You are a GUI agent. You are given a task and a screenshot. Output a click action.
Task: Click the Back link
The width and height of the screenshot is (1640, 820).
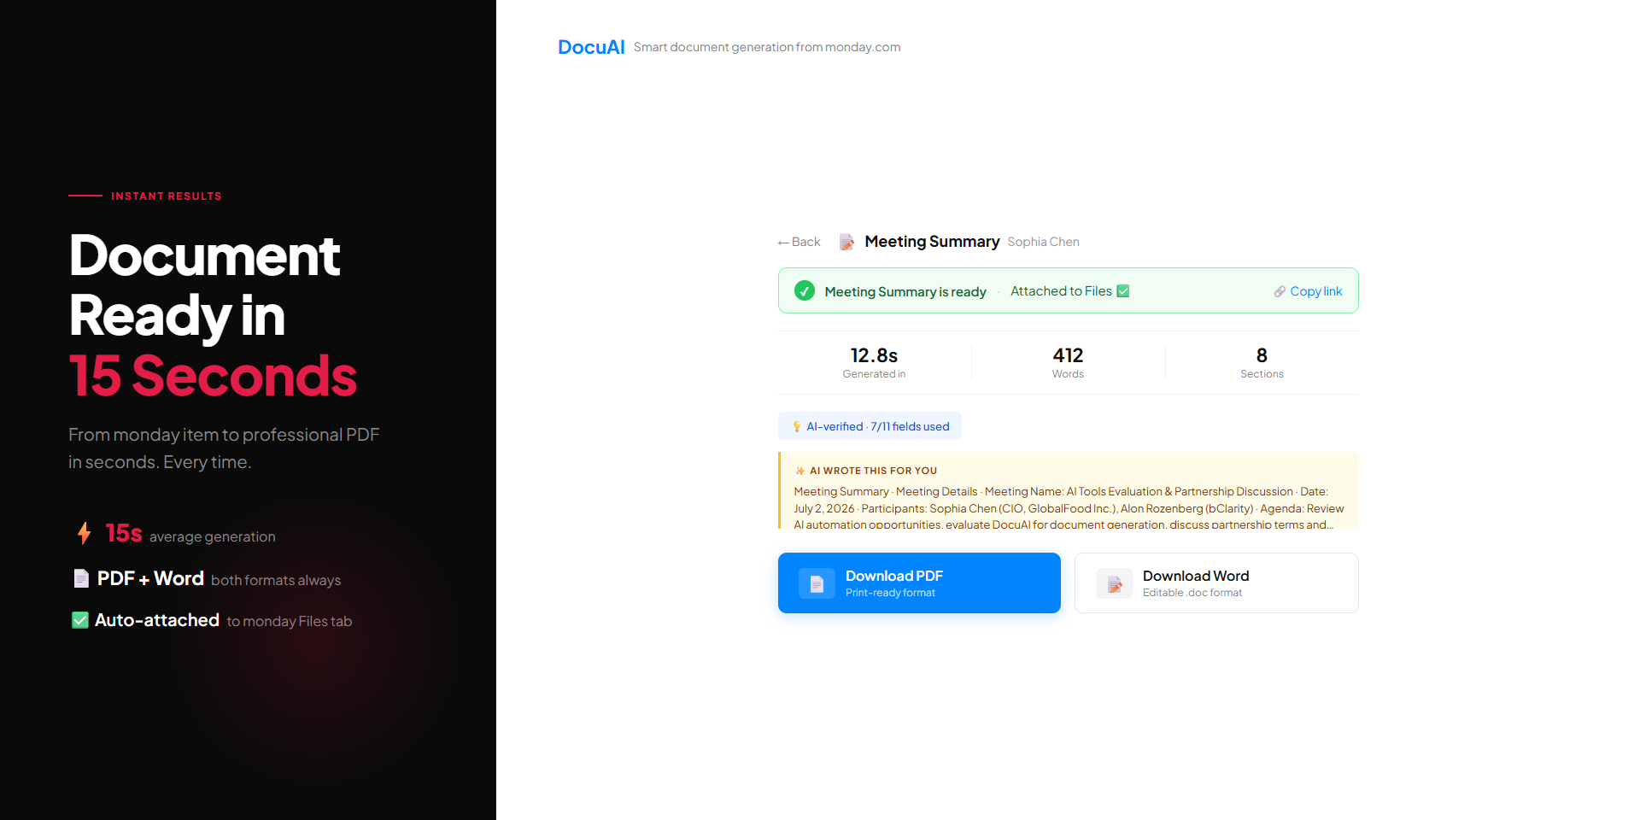(x=799, y=242)
